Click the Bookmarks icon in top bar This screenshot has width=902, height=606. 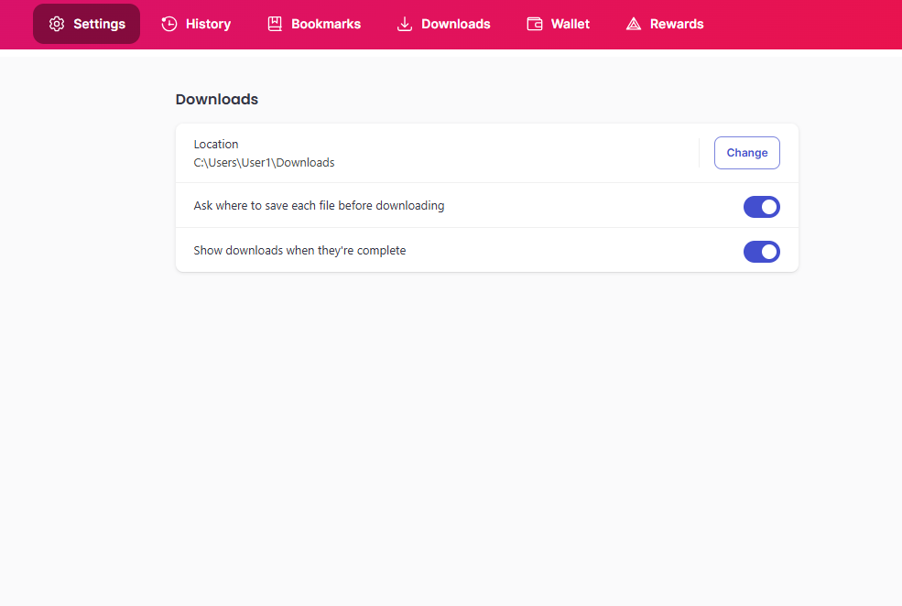point(275,24)
